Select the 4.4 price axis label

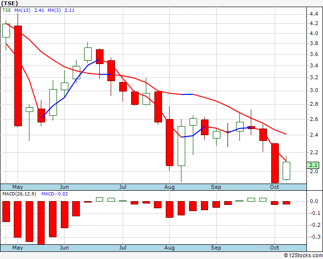(313, 14)
